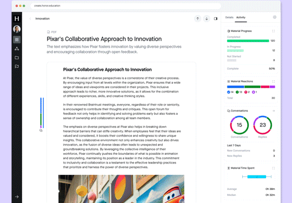The image size is (292, 203).
Task: Click the Innovation breadcrumb title
Action: tap(43, 18)
